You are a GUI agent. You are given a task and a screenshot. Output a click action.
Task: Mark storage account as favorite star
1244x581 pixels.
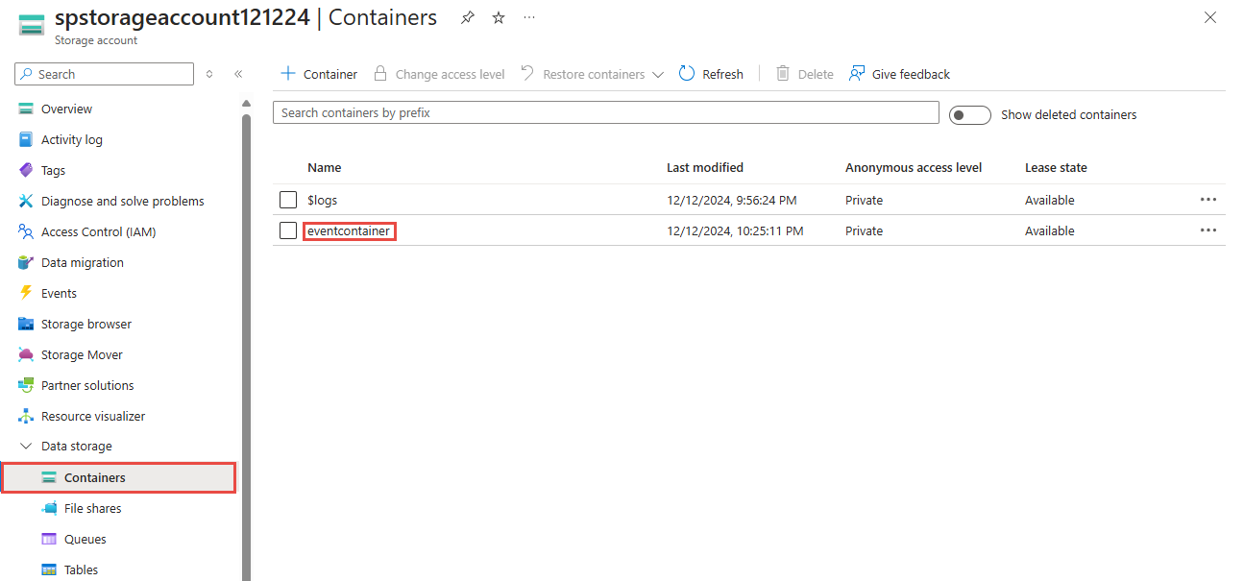pyautogui.click(x=499, y=17)
